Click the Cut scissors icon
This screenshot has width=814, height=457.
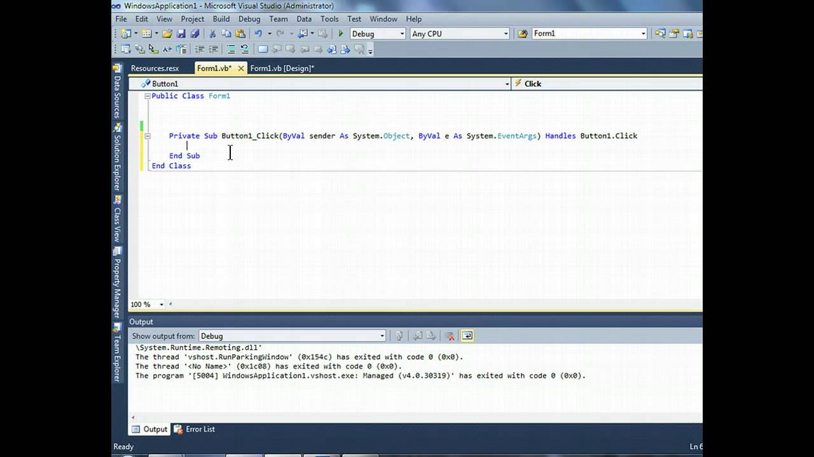point(212,34)
